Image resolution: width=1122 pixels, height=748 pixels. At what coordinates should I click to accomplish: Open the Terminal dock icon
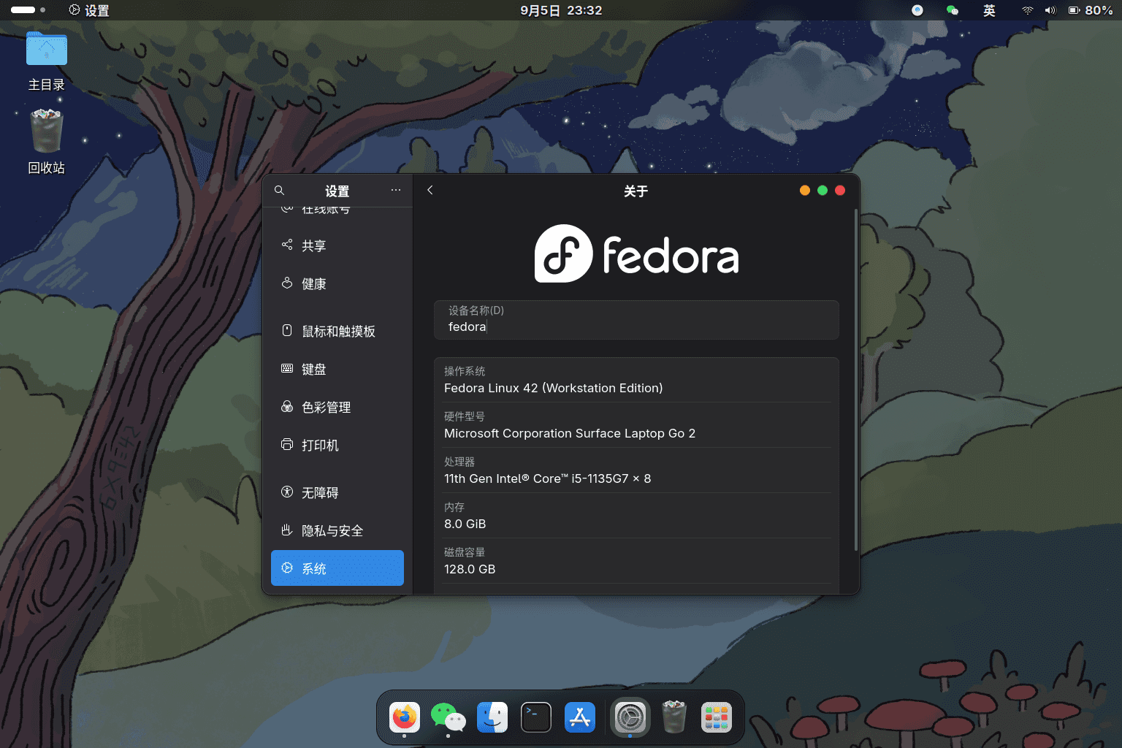coord(535,717)
